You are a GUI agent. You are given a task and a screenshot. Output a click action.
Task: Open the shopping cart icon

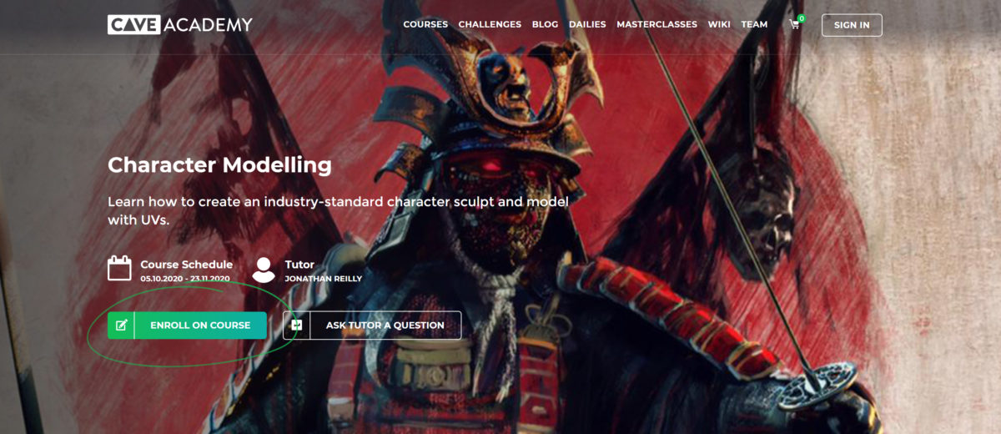tap(794, 25)
